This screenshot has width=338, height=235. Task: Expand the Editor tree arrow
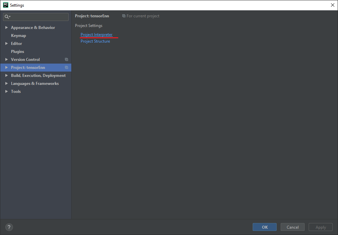click(x=6, y=44)
